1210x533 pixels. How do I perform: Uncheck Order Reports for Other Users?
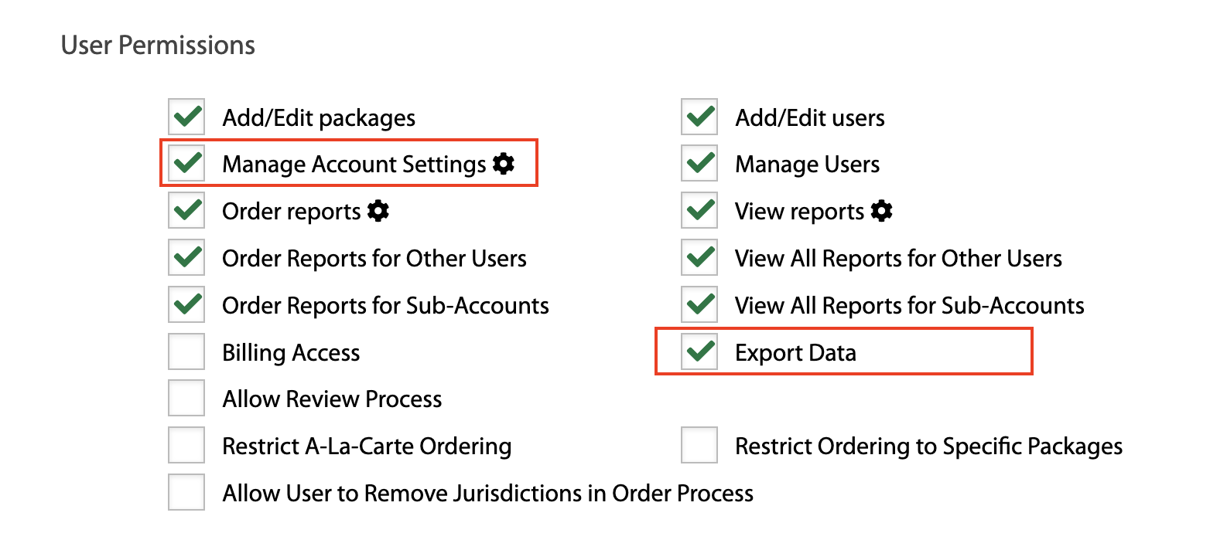click(x=186, y=258)
